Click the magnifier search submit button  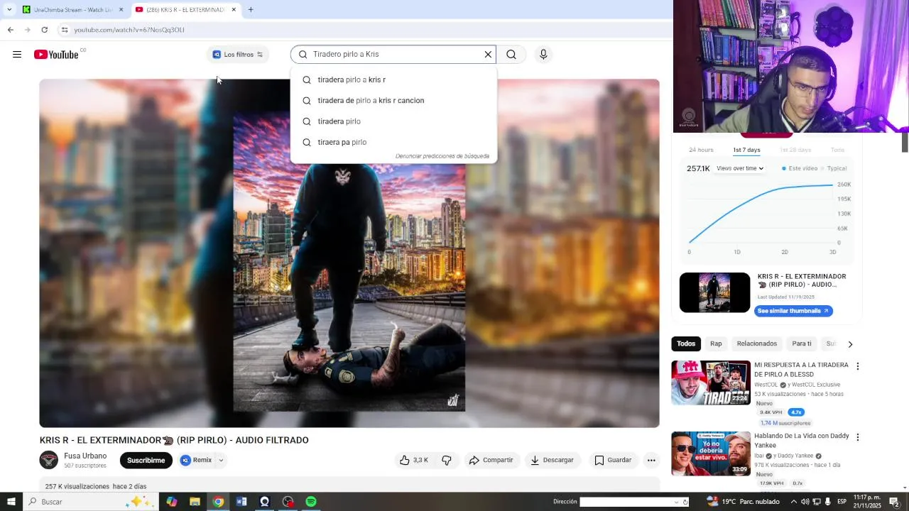click(511, 55)
